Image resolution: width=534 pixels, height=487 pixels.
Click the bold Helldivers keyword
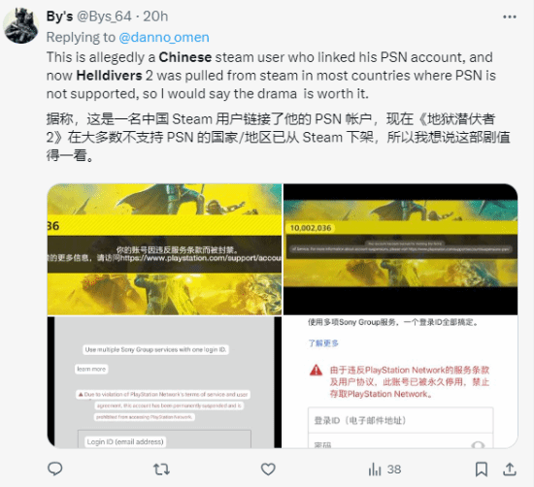pos(109,76)
